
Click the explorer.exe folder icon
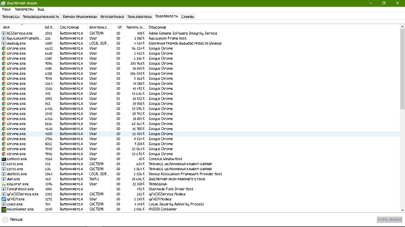(4, 184)
